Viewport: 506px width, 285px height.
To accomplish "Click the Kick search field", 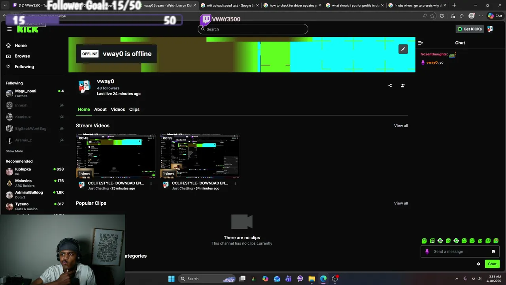I will [x=253, y=29].
